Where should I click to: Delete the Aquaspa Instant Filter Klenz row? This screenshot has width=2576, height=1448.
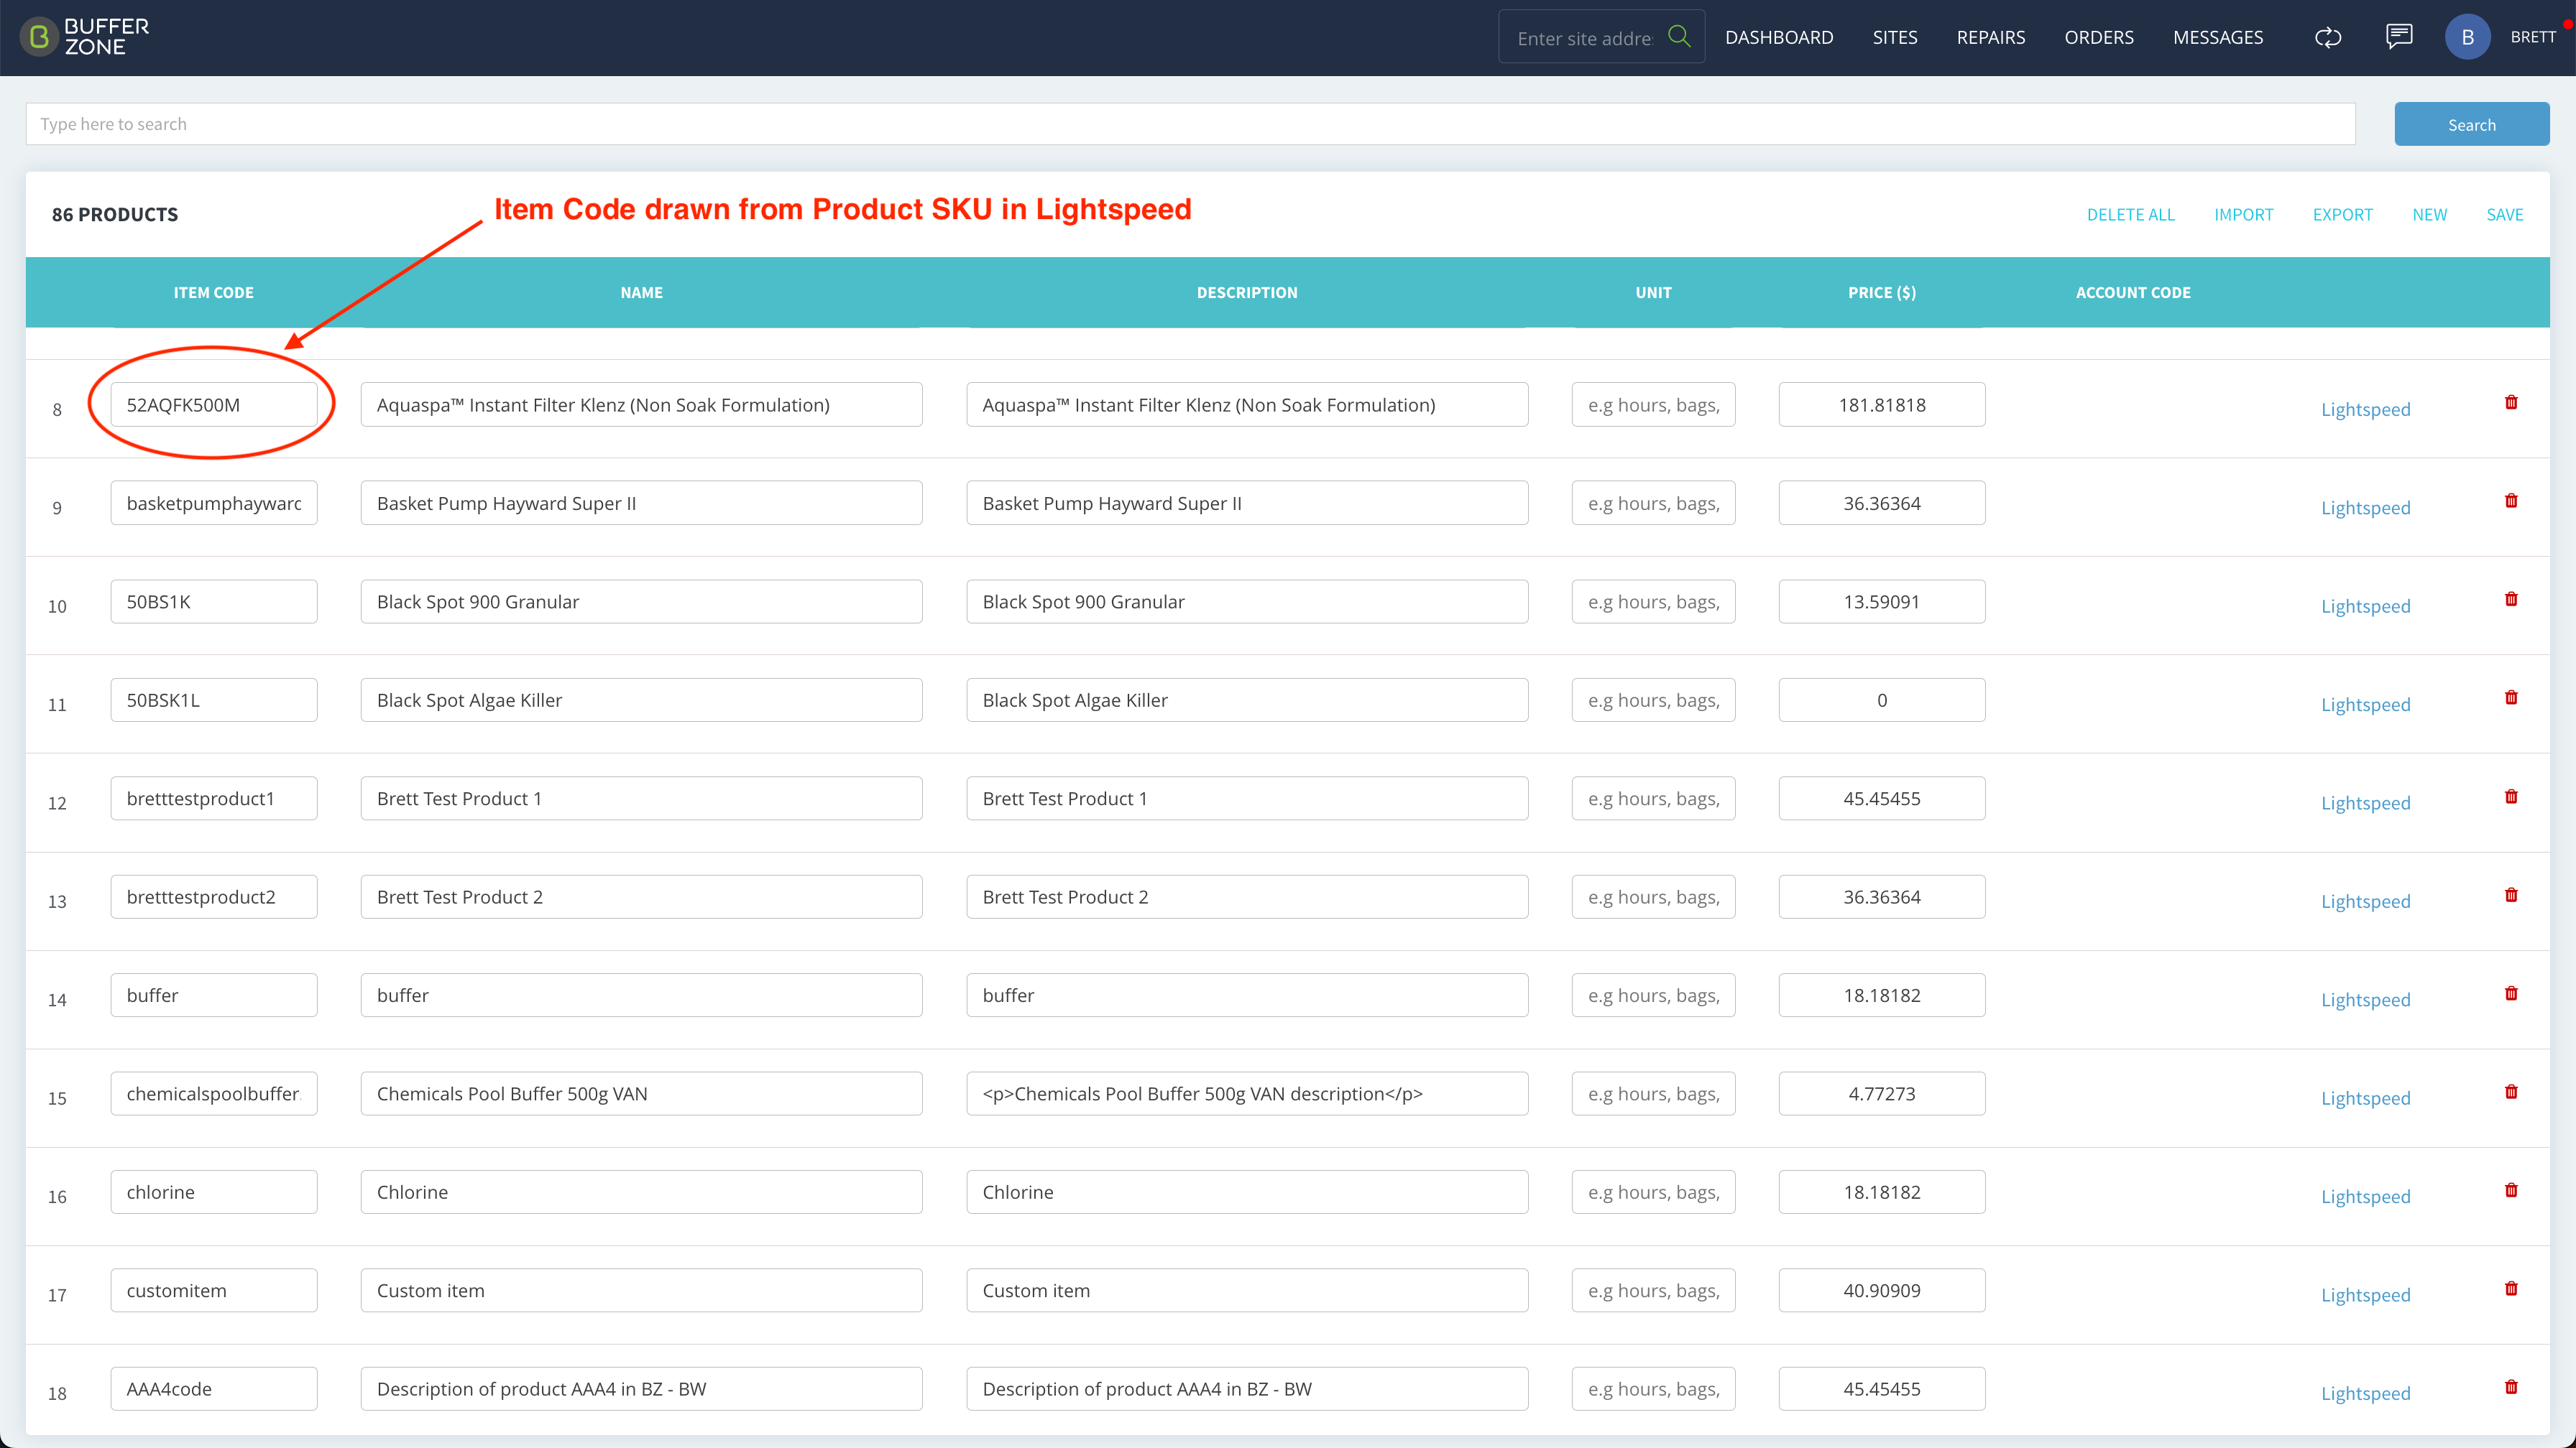click(x=2511, y=403)
